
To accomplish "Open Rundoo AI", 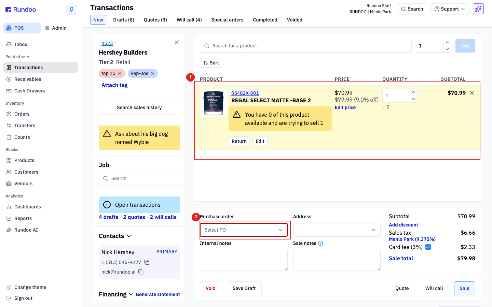I will (x=41, y=230).
